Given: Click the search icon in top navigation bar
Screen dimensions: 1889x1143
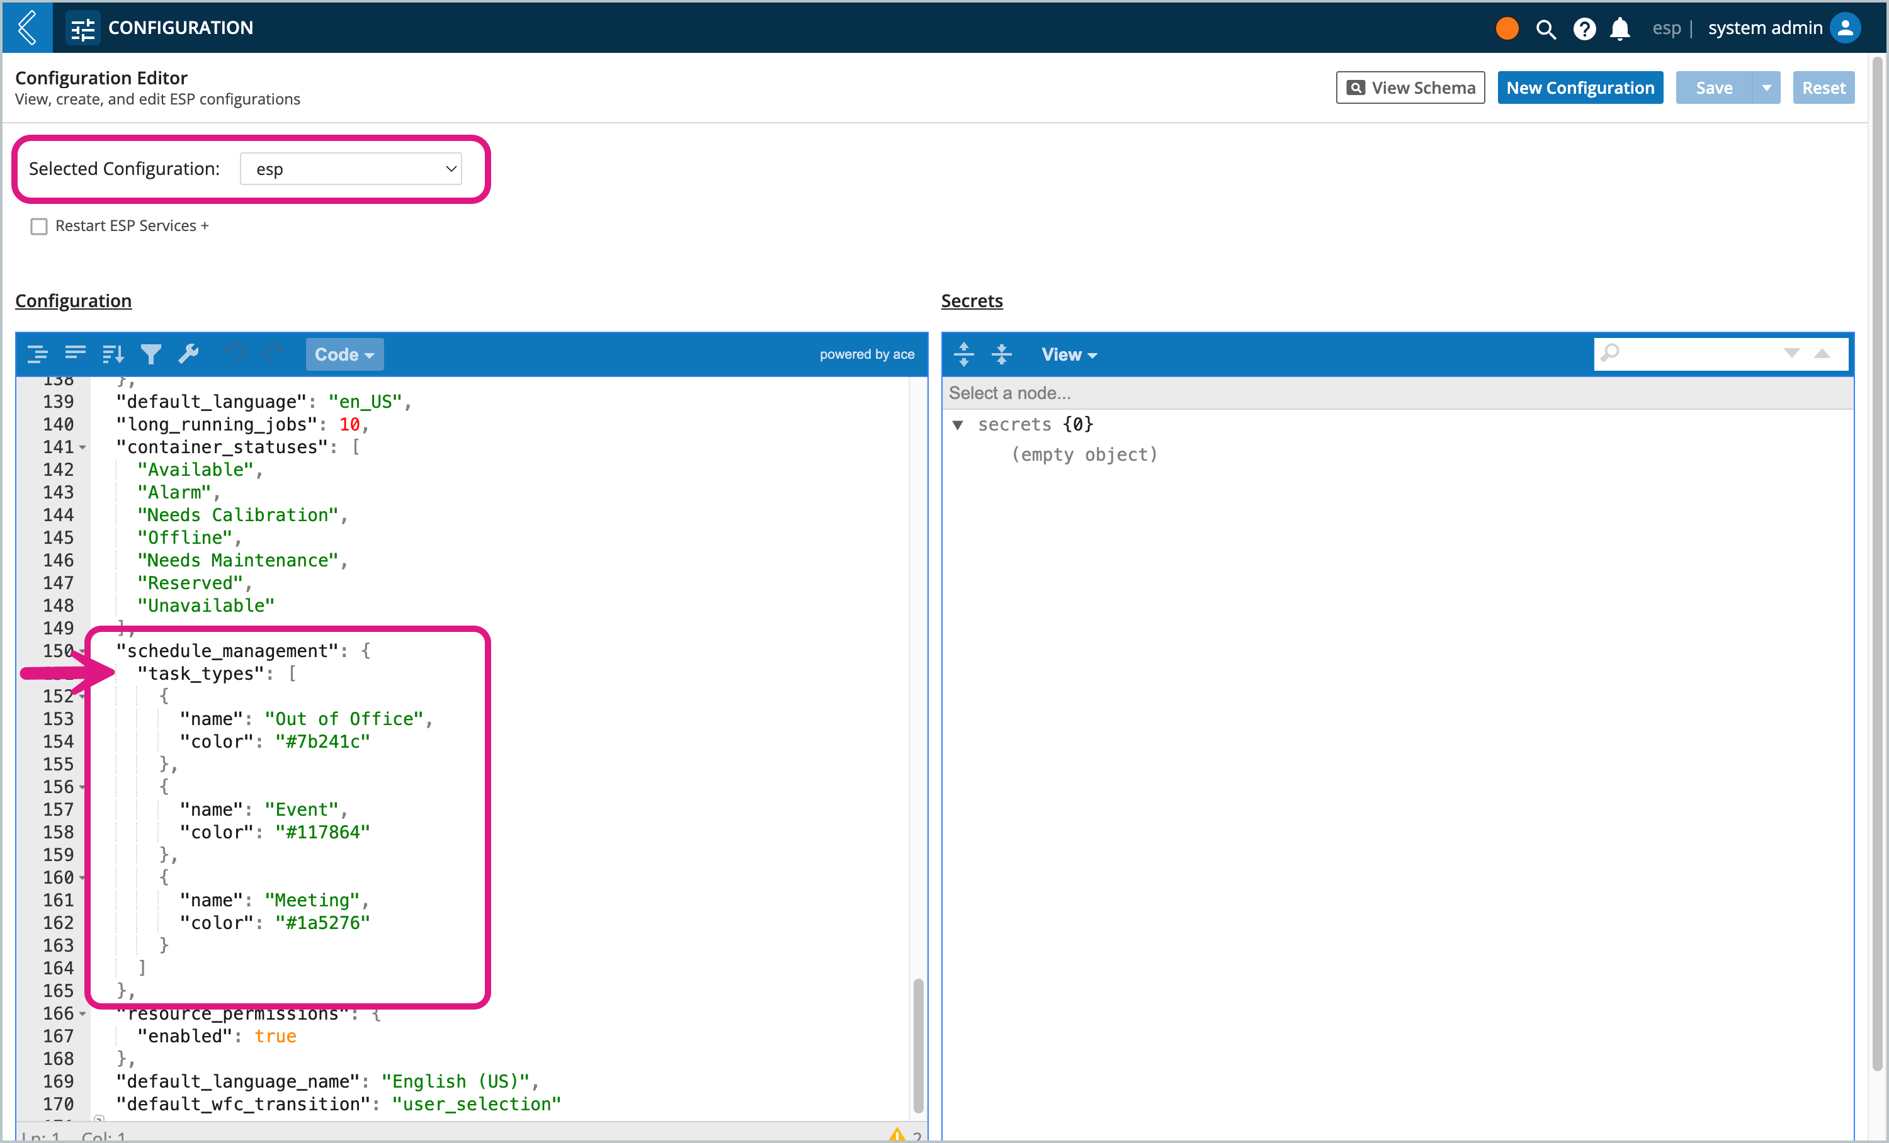Looking at the screenshot, I should pos(1542,27).
